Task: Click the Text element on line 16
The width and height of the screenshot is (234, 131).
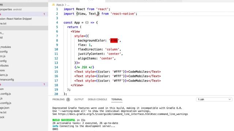Action: [x=117, y=76]
